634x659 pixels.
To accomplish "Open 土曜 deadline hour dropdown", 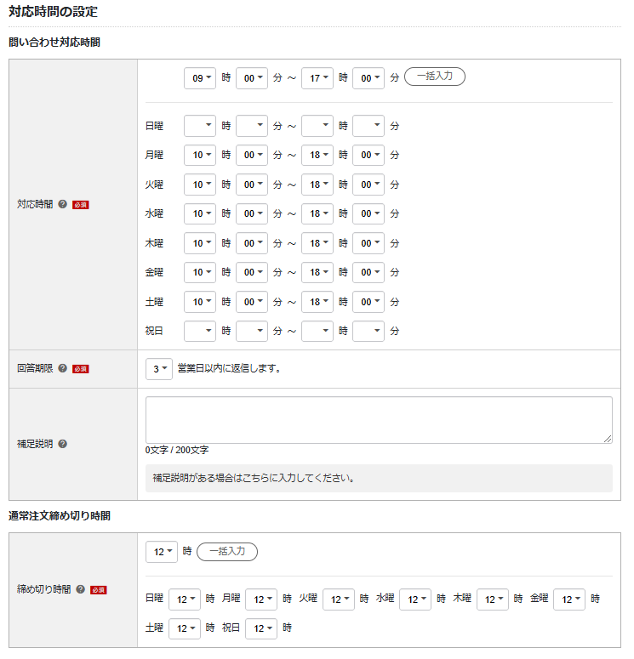I will tap(185, 628).
